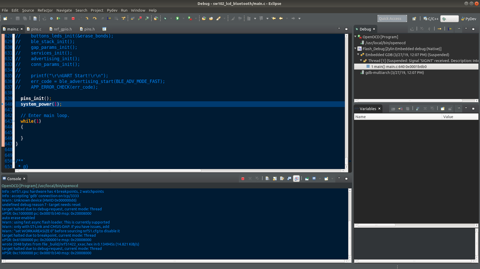
Task: Open the Refactor menu
Action: [x=45, y=10]
